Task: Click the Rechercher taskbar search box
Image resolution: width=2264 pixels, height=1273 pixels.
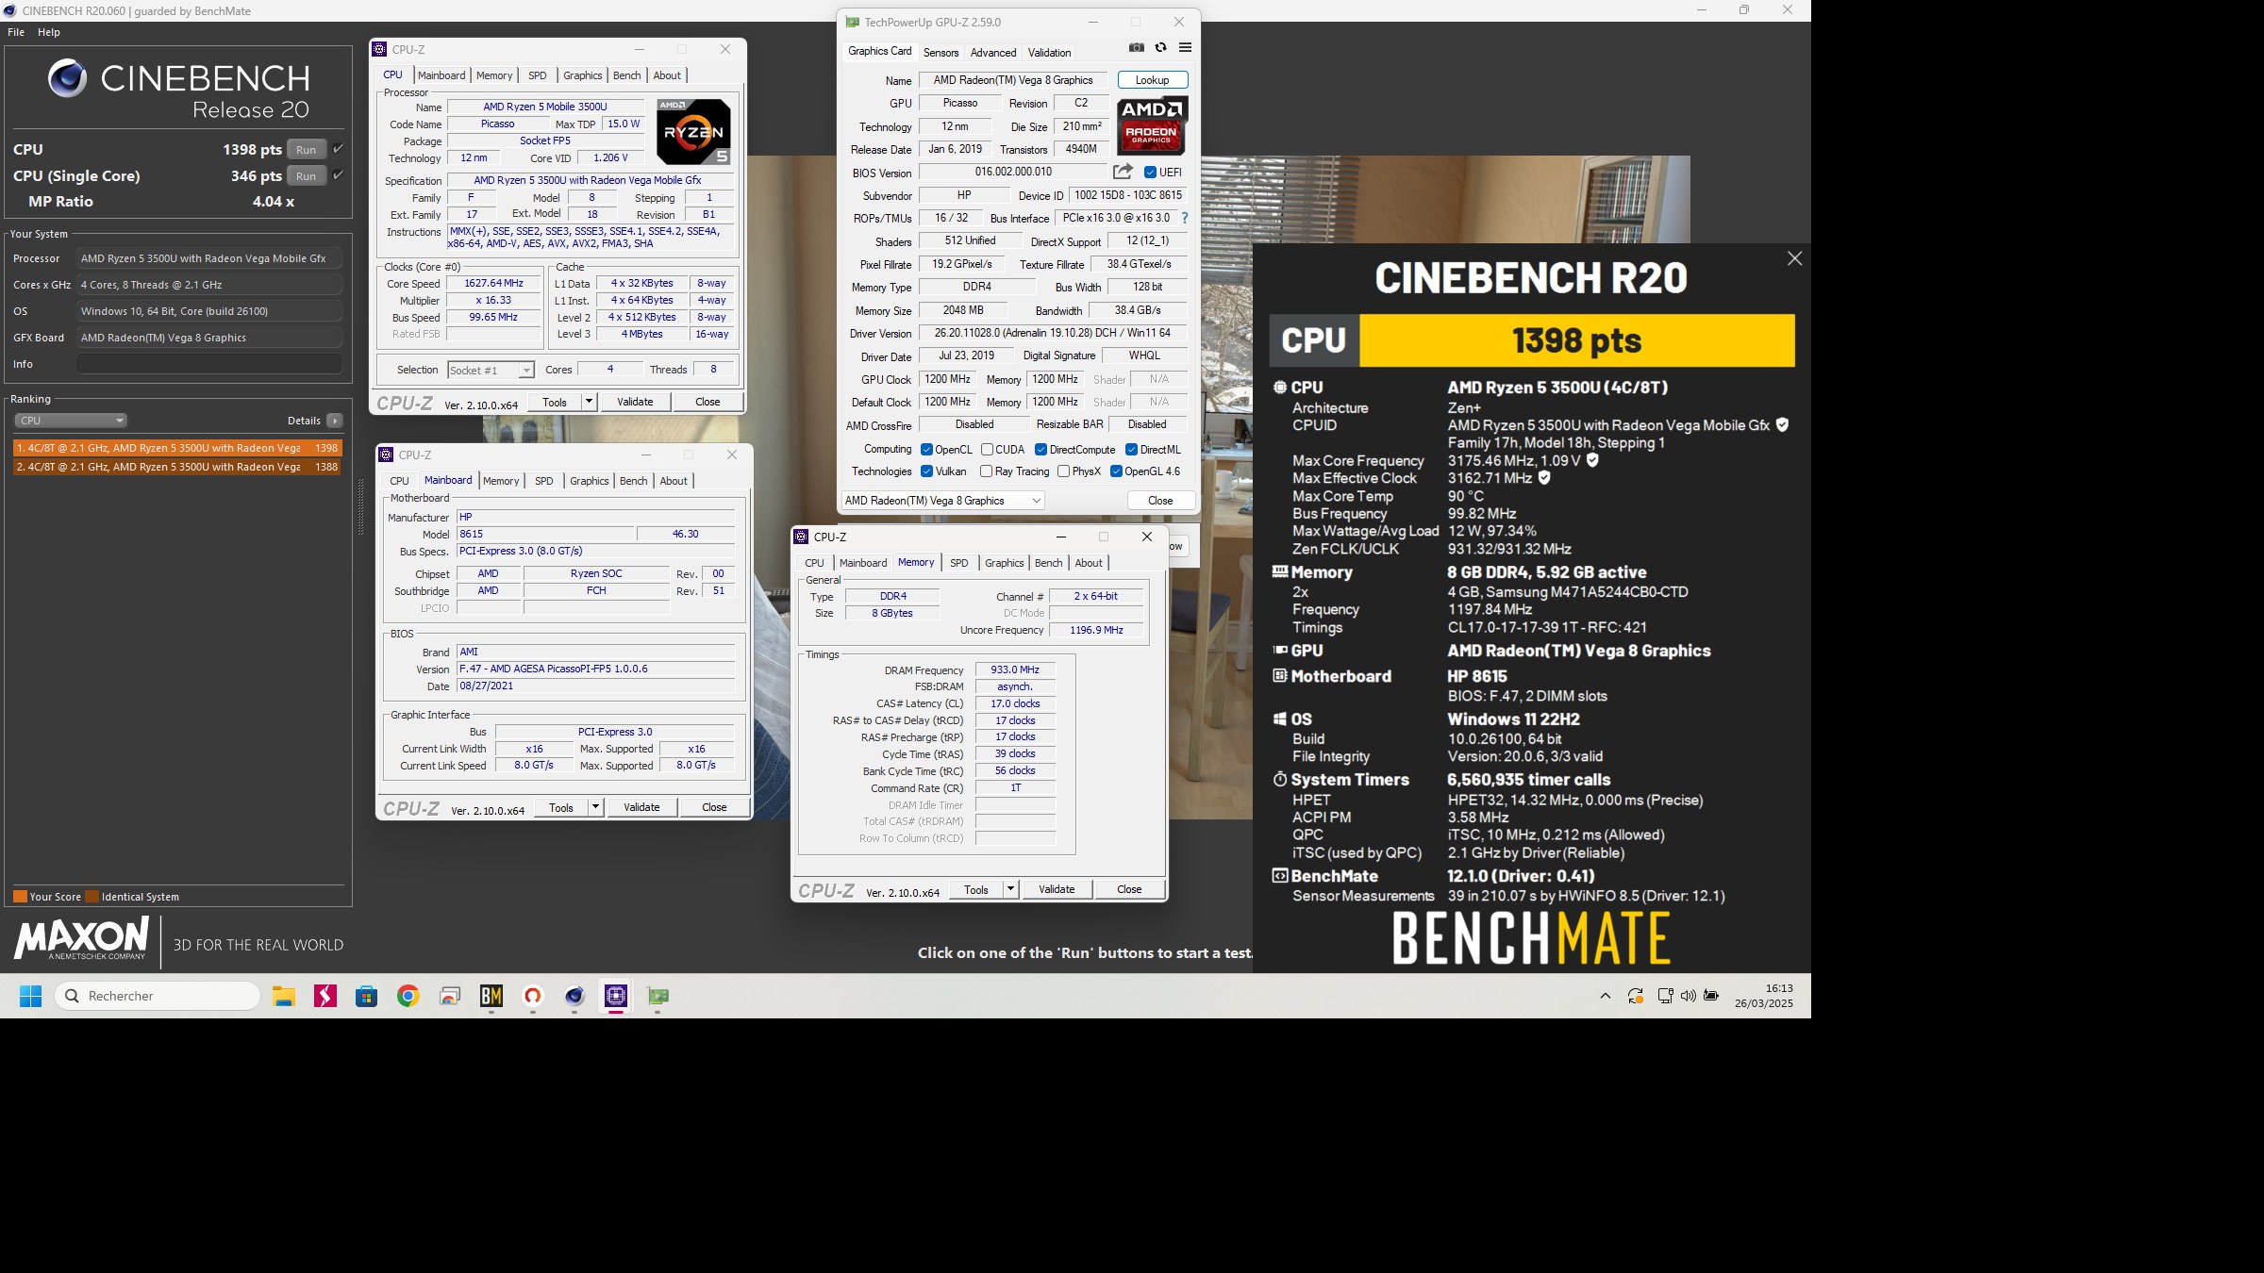Action: tap(158, 996)
